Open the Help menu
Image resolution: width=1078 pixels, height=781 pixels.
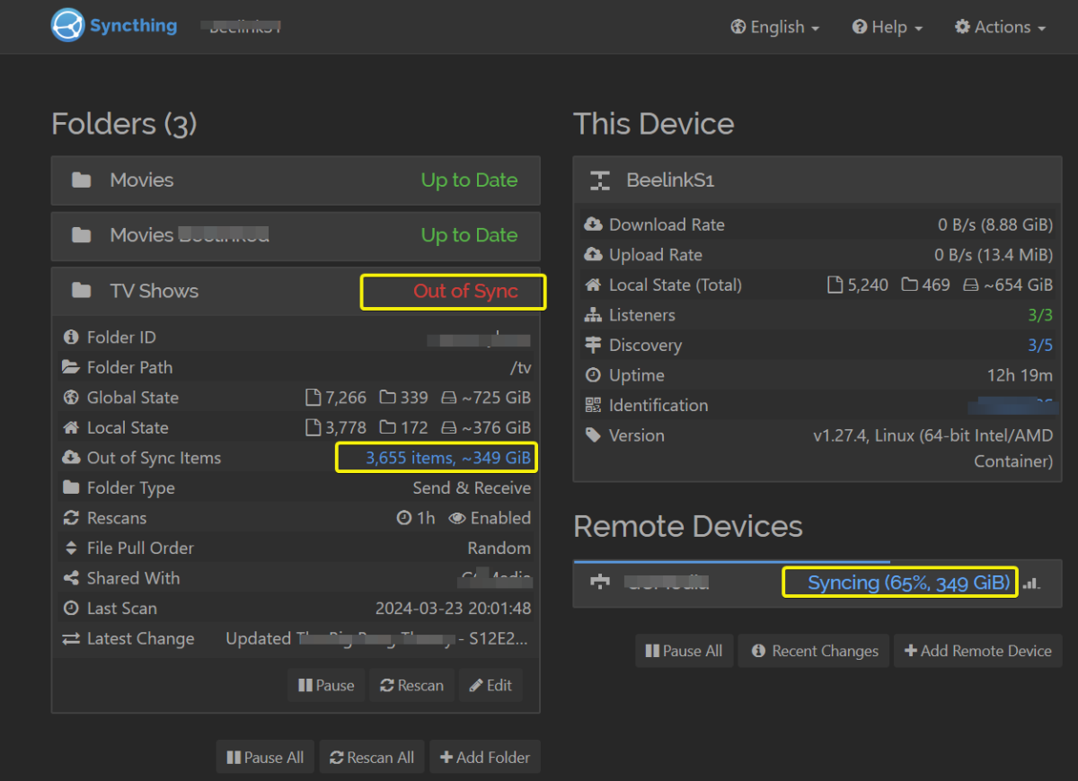(887, 27)
